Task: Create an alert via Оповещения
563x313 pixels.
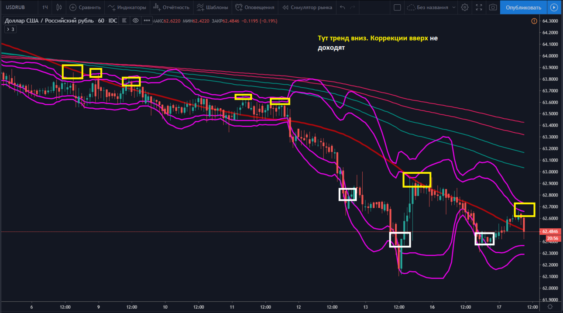Action: (255, 7)
